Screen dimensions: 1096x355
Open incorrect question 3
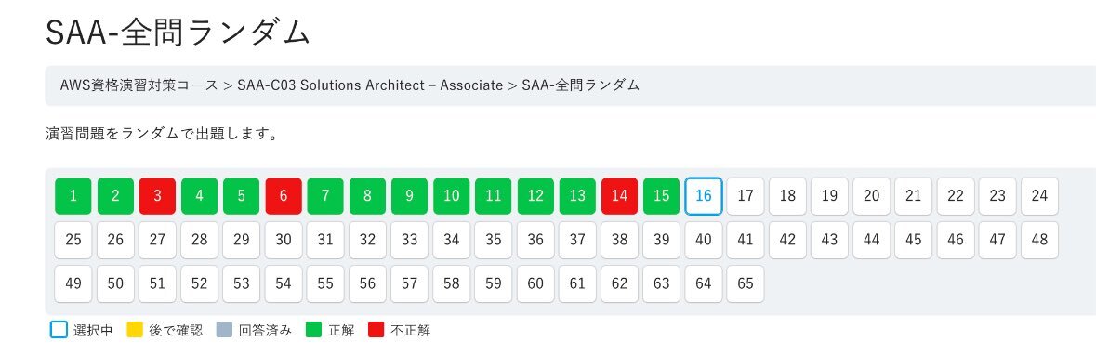[x=157, y=196]
